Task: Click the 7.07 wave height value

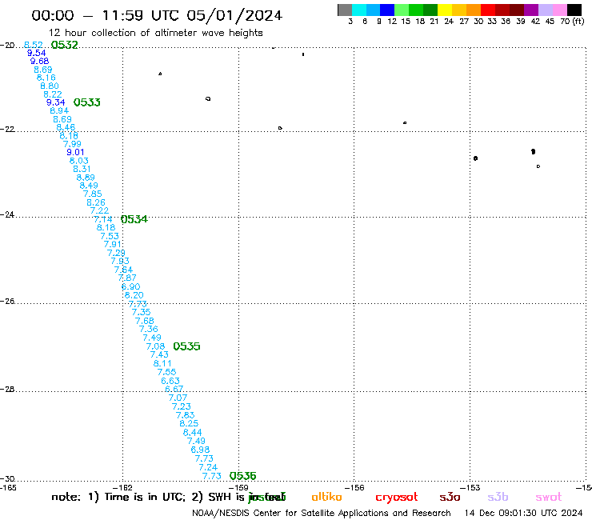Action: coord(178,398)
